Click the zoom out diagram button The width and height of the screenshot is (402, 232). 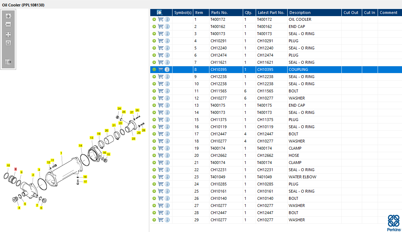8,25
